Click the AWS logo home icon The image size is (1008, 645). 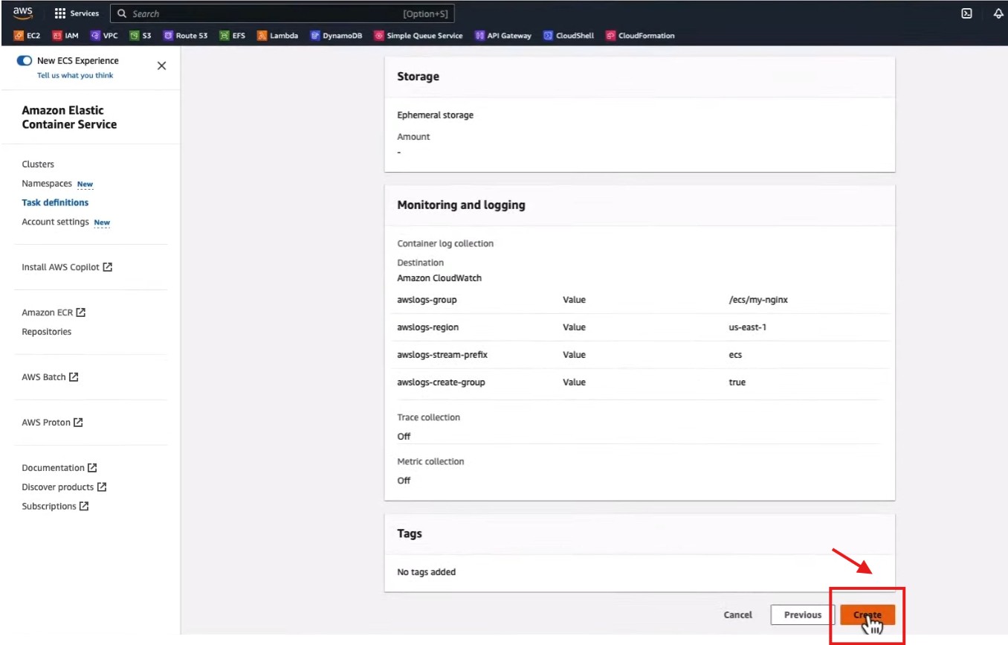(22, 13)
